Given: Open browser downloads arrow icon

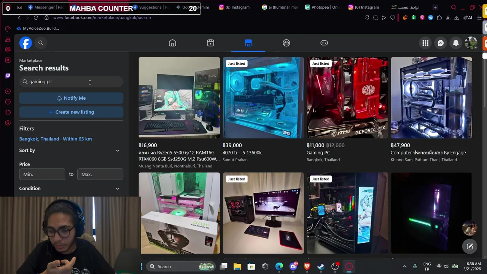Looking at the screenshot, I should coord(456,18).
